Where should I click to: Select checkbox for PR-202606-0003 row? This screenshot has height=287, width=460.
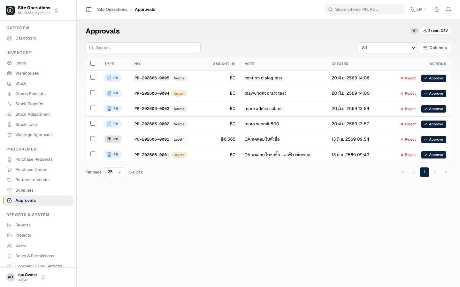click(x=93, y=108)
